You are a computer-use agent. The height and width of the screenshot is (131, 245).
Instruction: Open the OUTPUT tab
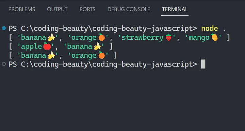click(57, 10)
